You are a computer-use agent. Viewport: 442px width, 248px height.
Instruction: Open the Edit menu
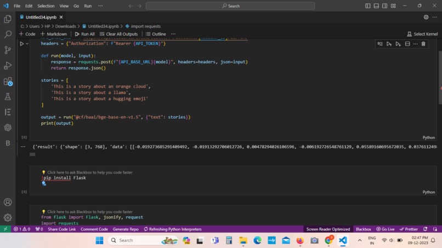29,6
